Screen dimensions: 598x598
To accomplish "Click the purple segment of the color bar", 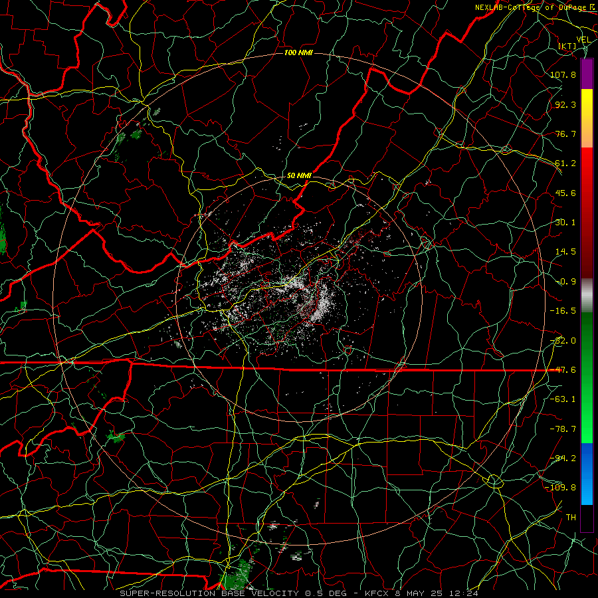I will [x=587, y=74].
